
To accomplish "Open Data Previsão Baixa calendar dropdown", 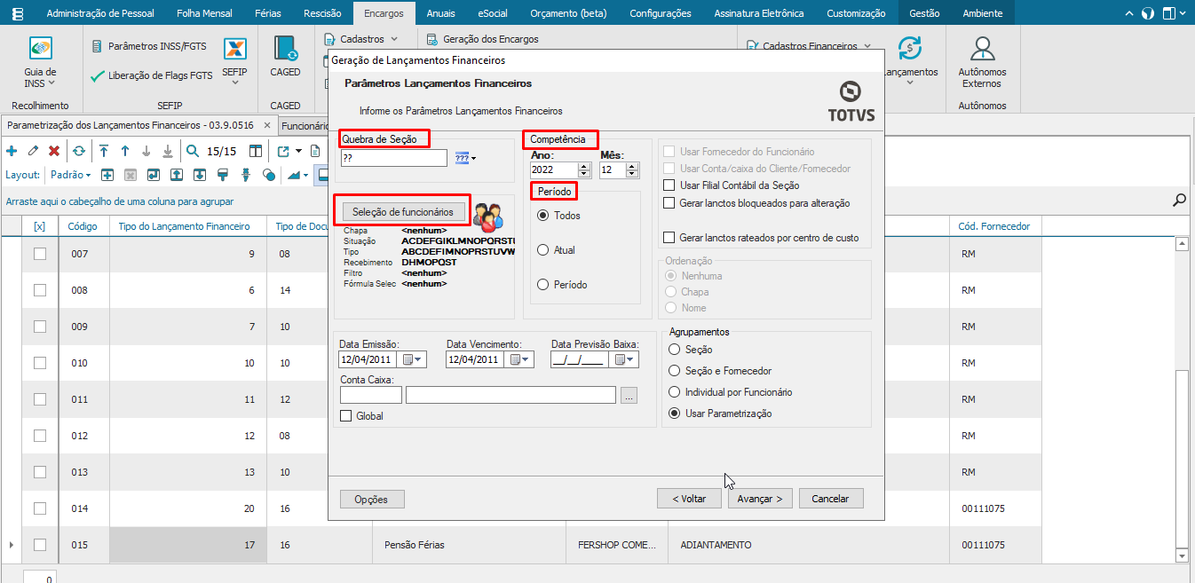I will [x=625, y=359].
